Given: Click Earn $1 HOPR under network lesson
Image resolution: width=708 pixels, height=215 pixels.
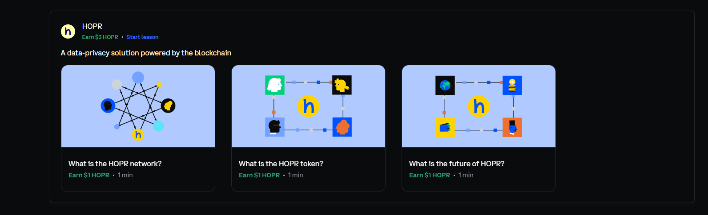Looking at the screenshot, I should pyautogui.click(x=89, y=175).
